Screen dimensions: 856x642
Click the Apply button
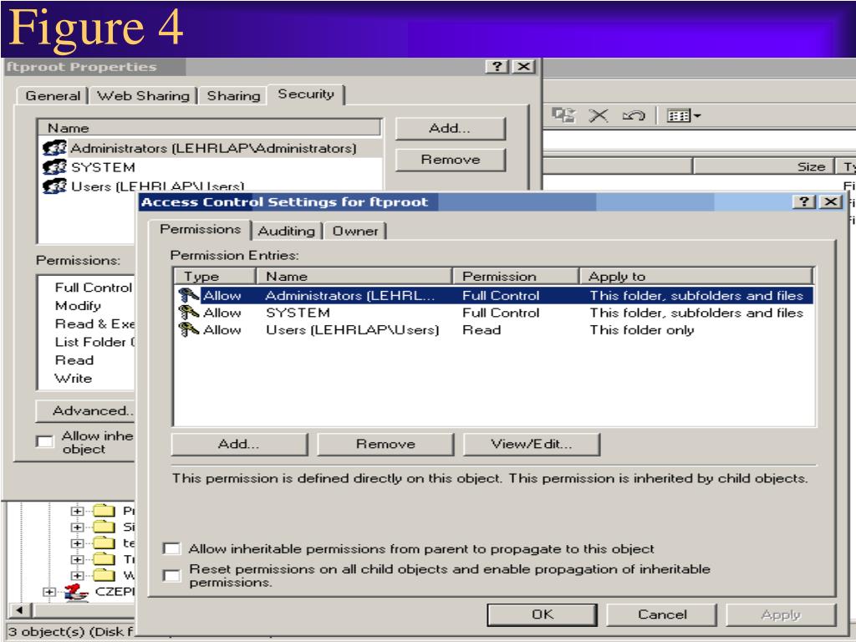pyautogui.click(x=781, y=614)
